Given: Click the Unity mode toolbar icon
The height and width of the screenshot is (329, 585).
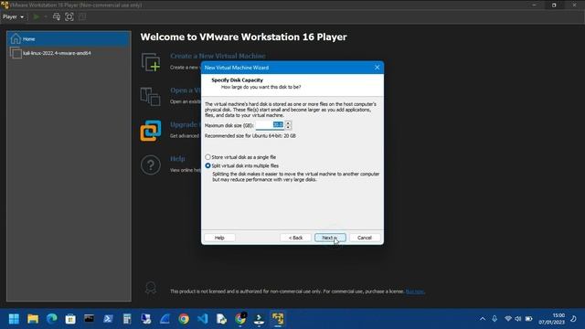Looking at the screenshot, I should pyautogui.click(x=82, y=16).
